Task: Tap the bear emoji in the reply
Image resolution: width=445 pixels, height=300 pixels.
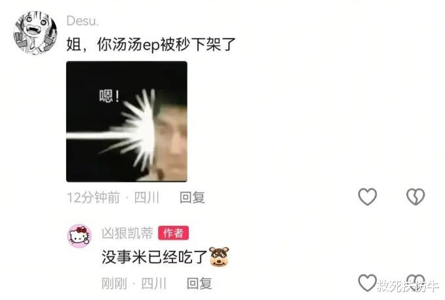Action: (219, 257)
